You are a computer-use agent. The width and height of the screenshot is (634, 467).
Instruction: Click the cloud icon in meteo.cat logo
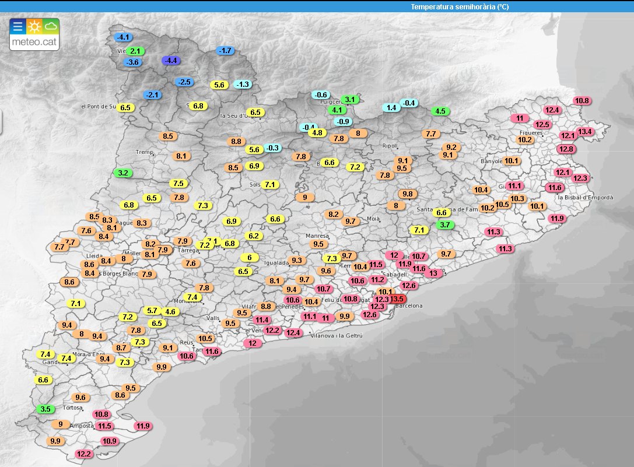tap(51, 27)
